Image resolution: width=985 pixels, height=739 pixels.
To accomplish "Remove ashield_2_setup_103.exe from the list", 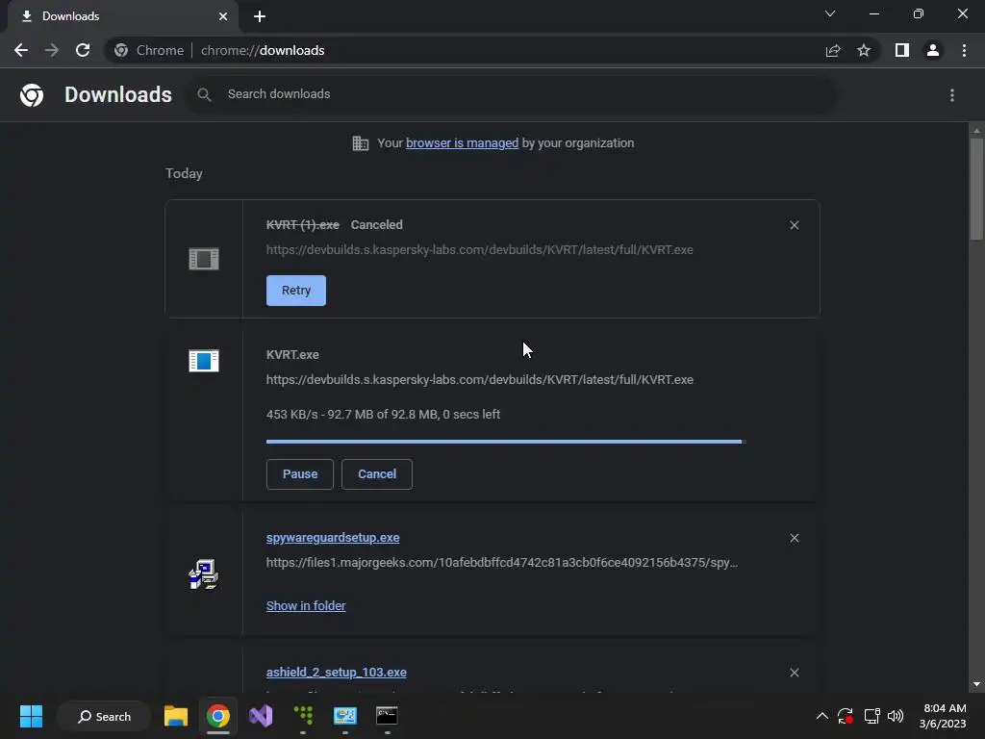I will click(794, 673).
